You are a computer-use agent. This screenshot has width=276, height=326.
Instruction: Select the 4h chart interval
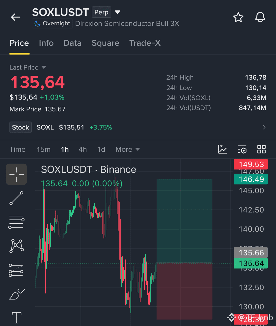[83, 149]
